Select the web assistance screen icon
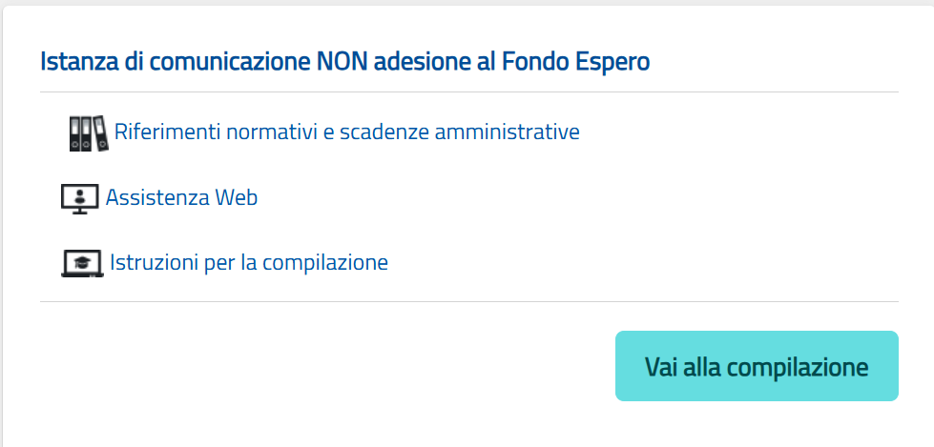 80,199
